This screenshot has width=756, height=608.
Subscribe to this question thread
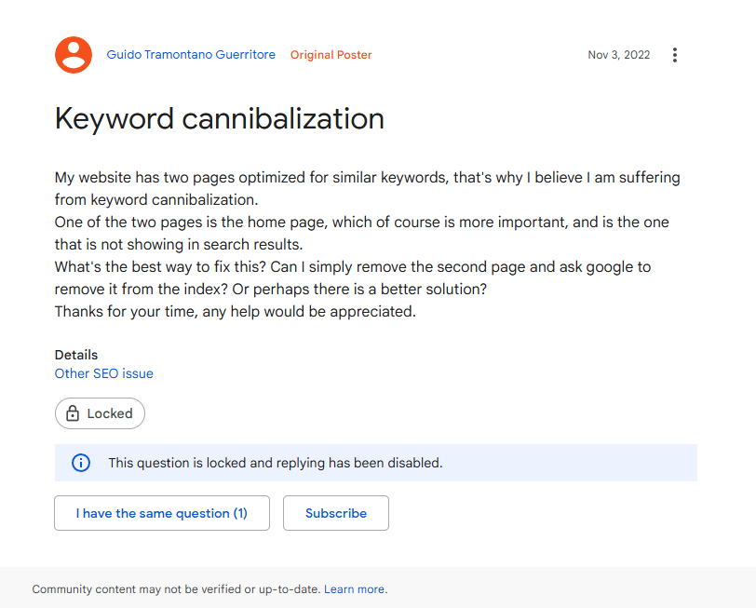point(335,513)
